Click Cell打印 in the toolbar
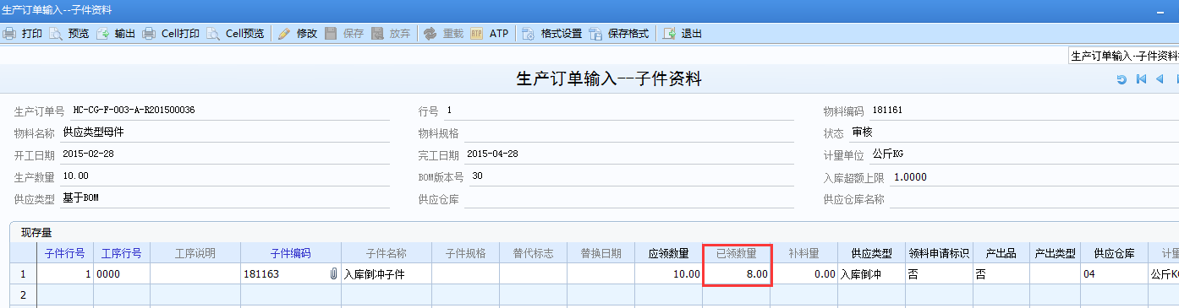The height and width of the screenshot is (308, 1179). point(171,34)
